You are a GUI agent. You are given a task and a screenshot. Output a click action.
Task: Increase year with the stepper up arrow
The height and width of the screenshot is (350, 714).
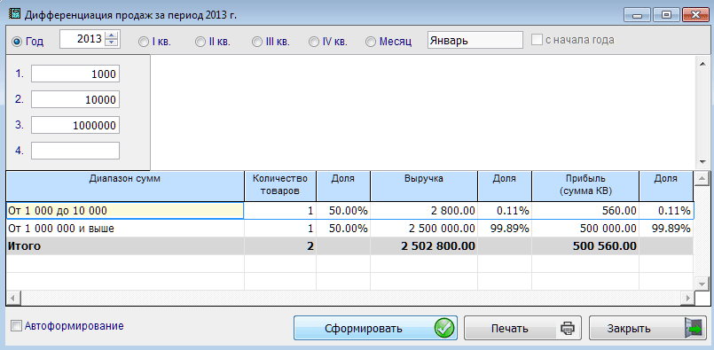(112, 36)
